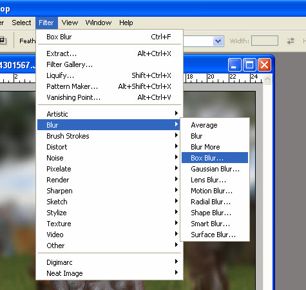The image size is (306, 290).
Task: Expand the Sharpen submenu
Action: (x=110, y=191)
